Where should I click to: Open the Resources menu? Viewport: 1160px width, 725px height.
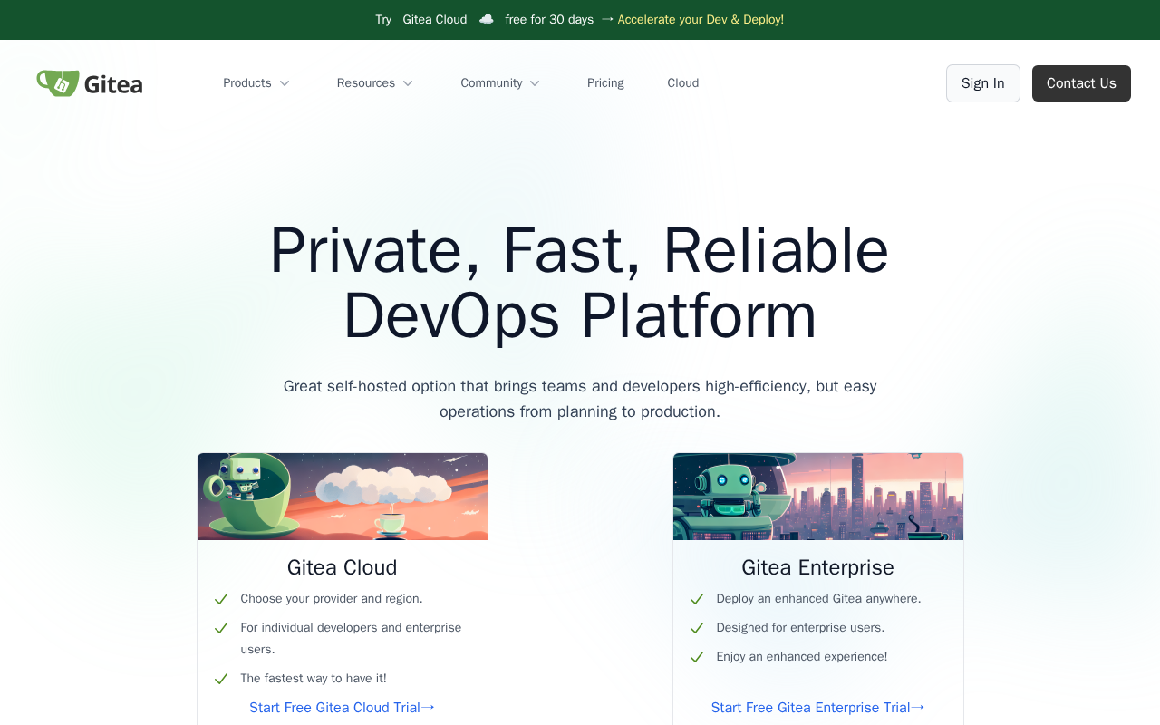coord(375,83)
